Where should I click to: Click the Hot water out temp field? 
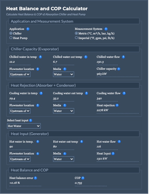[x=64, y=147]
